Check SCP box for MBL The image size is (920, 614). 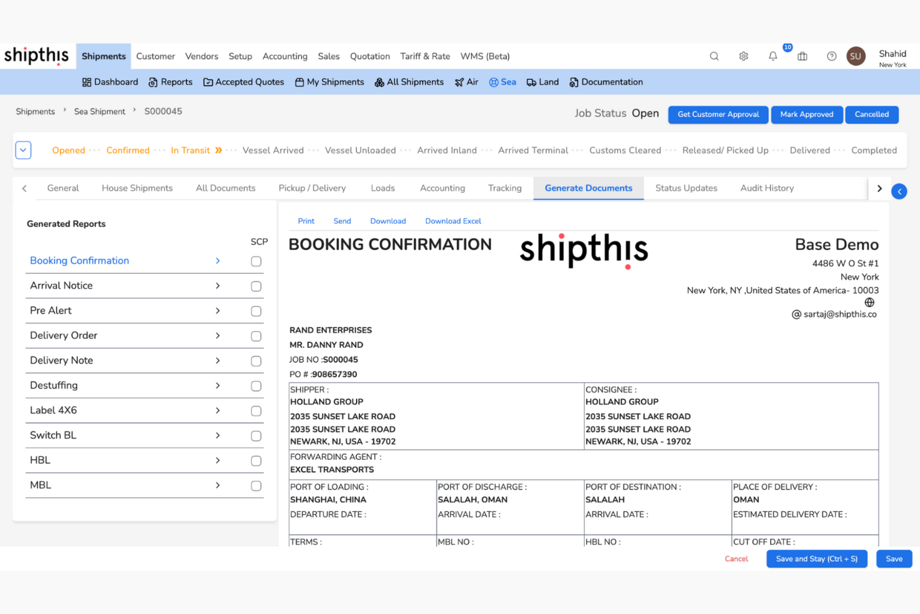[256, 485]
